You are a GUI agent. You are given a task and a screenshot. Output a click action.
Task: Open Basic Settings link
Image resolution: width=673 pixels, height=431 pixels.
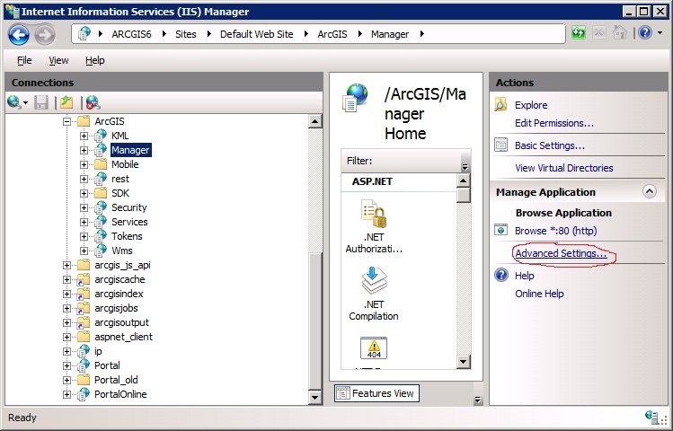tap(550, 145)
